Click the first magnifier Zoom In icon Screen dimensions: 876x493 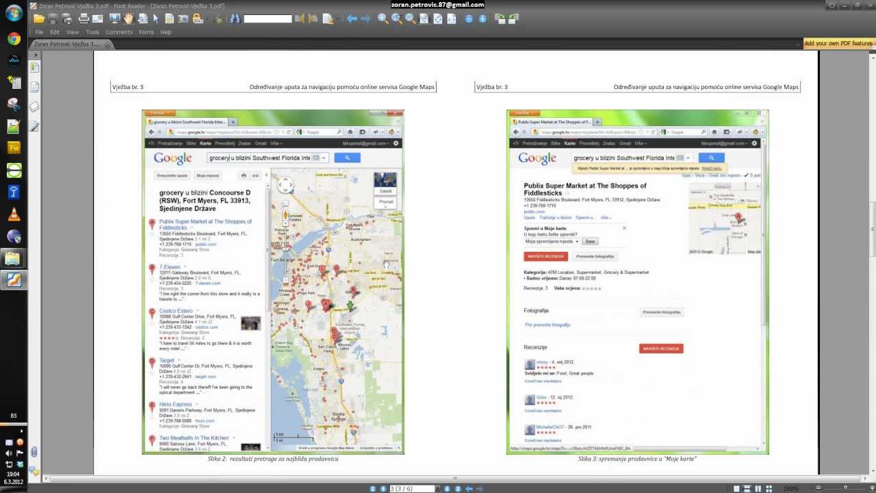(x=383, y=18)
